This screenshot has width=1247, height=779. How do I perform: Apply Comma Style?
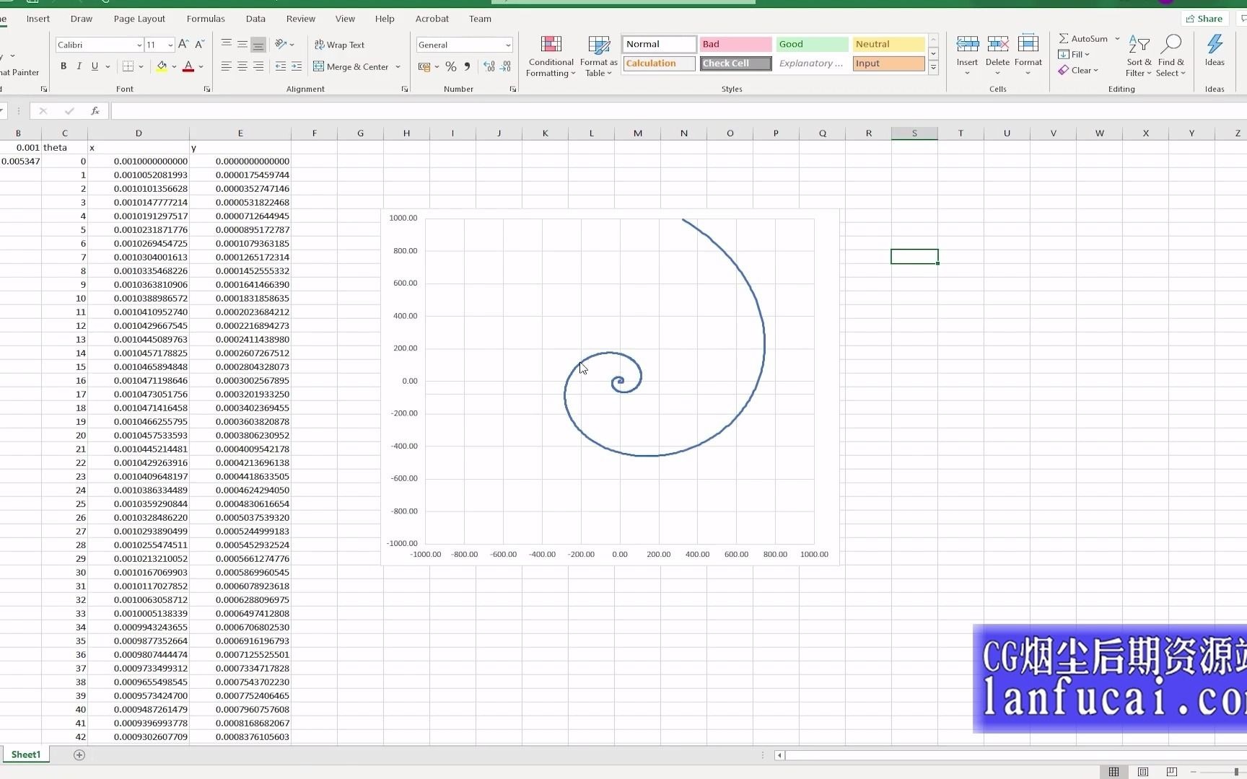click(x=468, y=66)
